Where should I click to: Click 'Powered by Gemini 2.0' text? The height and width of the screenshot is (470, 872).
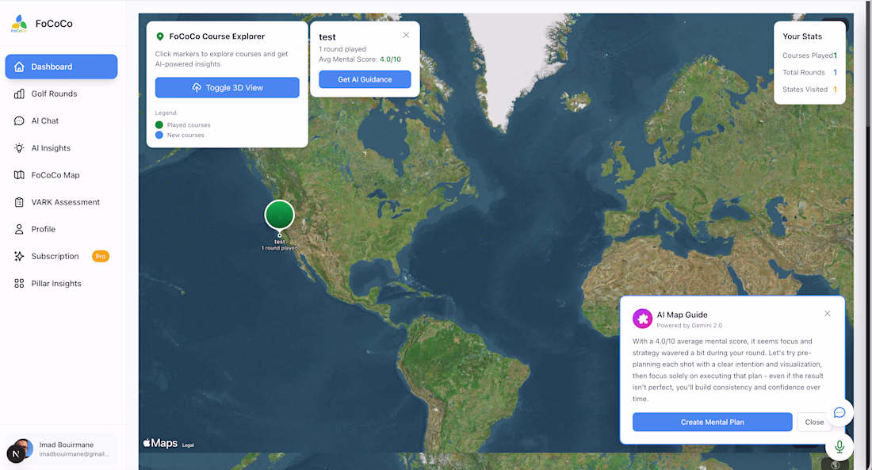(x=689, y=326)
